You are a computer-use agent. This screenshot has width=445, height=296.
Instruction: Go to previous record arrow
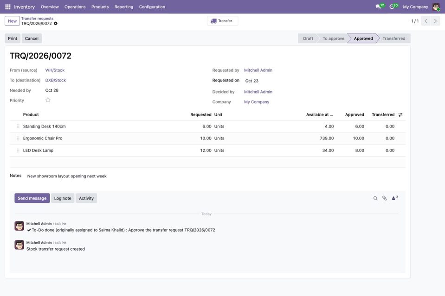(426, 21)
